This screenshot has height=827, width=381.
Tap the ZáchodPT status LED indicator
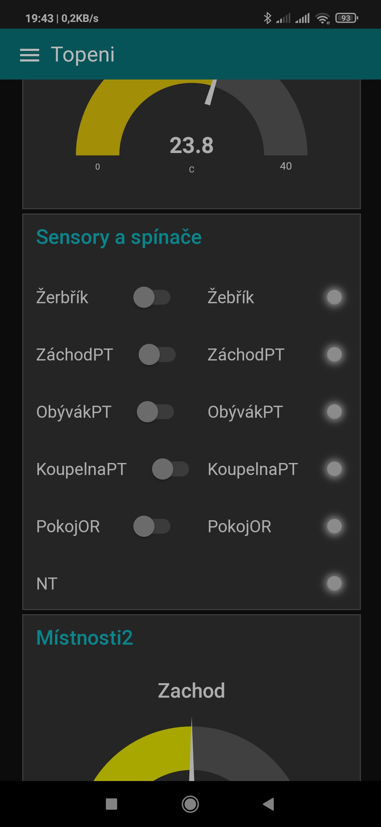coord(334,354)
